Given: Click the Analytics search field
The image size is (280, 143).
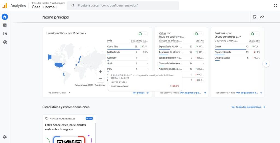Looking at the screenshot, I should tap(123, 5).
